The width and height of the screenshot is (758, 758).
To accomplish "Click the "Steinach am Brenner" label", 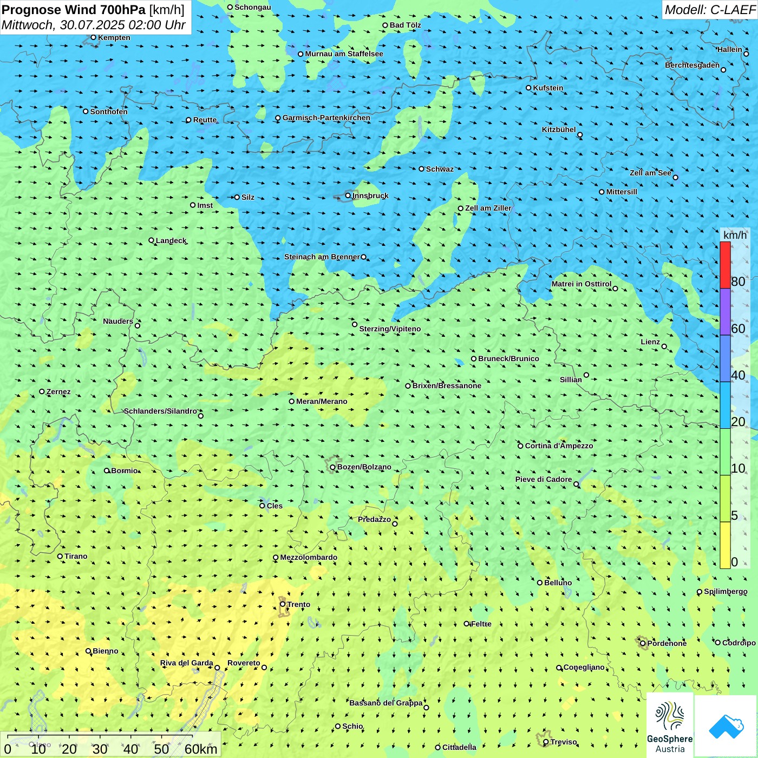I will pos(322,257).
